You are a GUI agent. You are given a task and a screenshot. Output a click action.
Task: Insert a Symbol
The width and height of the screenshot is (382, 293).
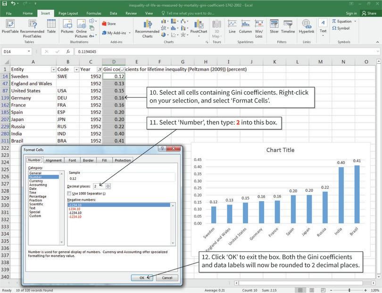click(340, 28)
